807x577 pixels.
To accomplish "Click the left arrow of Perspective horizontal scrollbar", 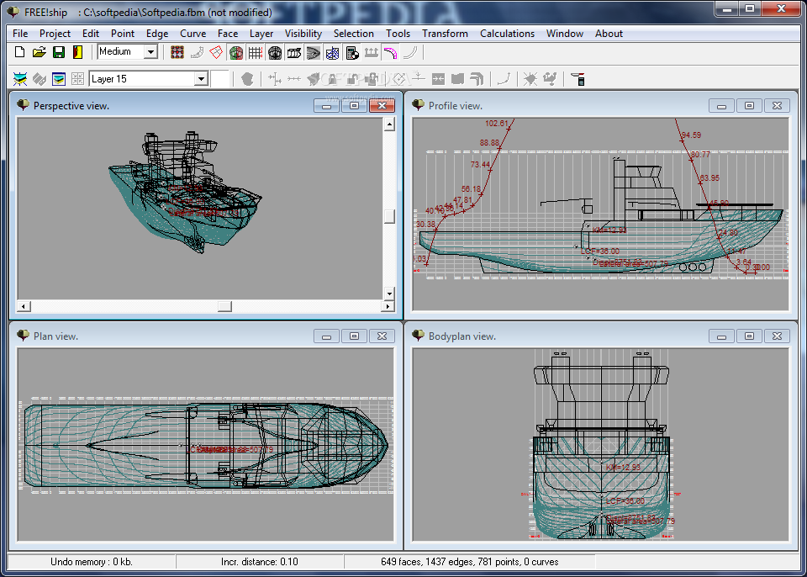I will coord(24,306).
